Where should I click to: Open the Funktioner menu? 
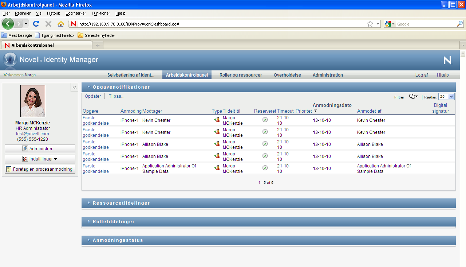101,13
